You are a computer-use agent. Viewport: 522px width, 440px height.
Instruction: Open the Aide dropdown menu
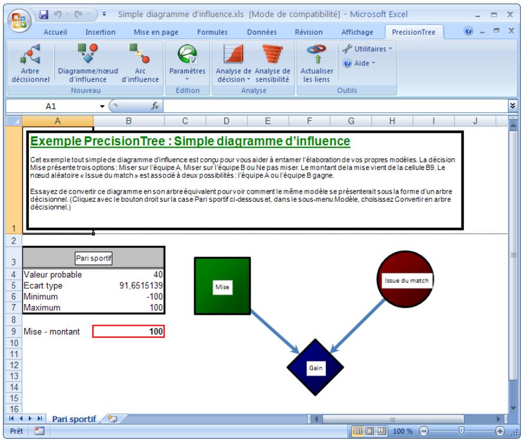point(359,64)
